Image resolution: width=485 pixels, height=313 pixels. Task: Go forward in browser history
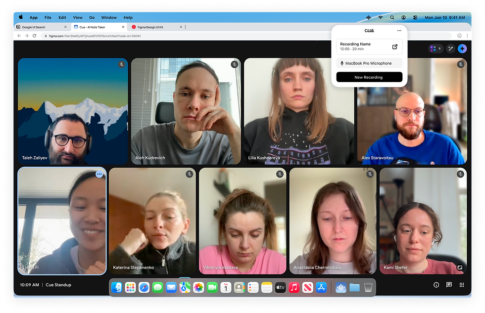click(27, 36)
